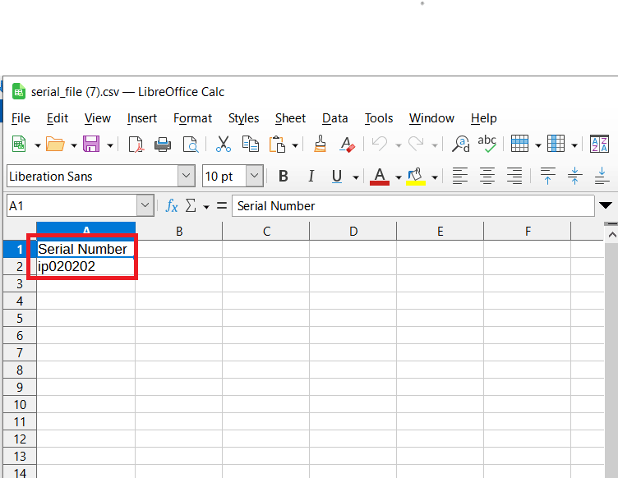The width and height of the screenshot is (618, 478).
Task: Run the Spelling check icon
Action: point(487,144)
